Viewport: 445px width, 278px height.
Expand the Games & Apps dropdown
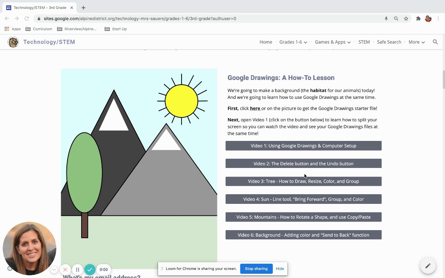[333, 42]
